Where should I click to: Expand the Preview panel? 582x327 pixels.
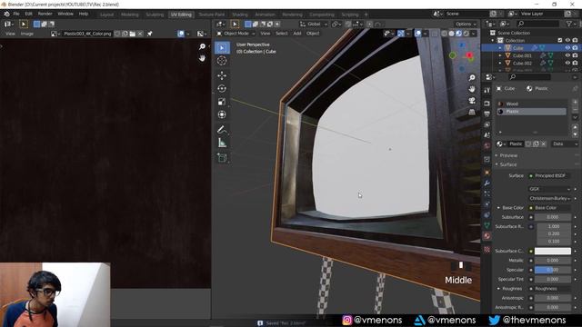point(508,155)
